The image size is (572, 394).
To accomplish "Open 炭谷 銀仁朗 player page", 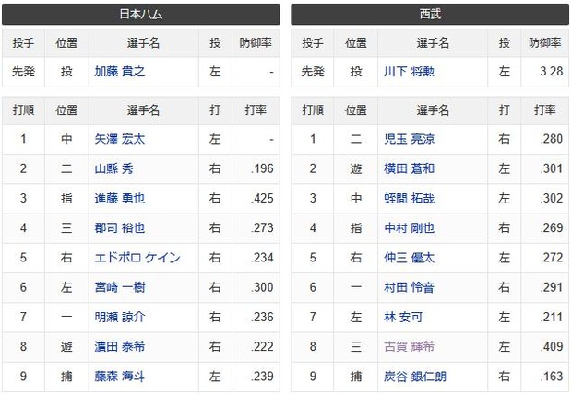I will click(x=415, y=377).
